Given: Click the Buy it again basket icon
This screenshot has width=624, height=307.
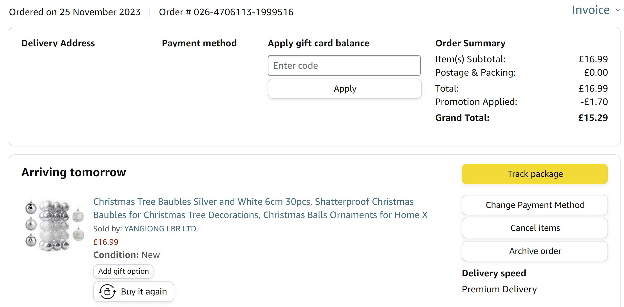Looking at the screenshot, I should (107, 292).
